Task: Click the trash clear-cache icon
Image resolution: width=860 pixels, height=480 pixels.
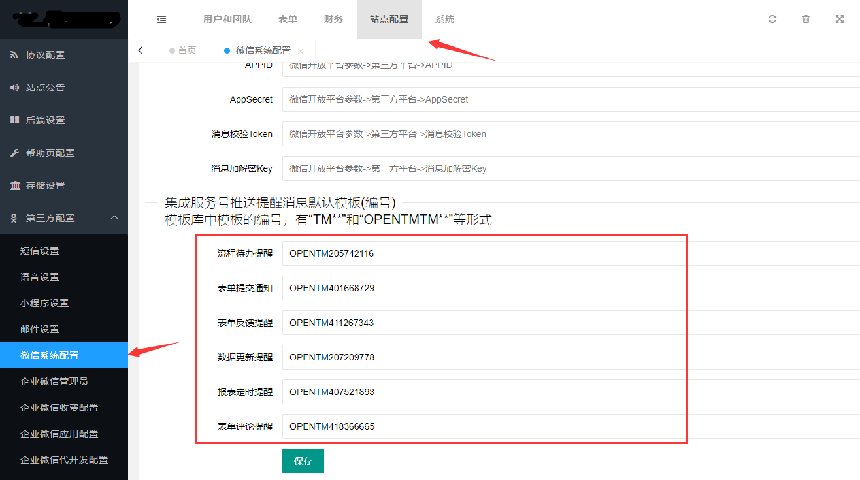Action: coord(806,20)
